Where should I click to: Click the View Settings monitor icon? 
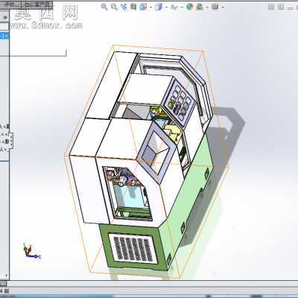tap(215, 7)
